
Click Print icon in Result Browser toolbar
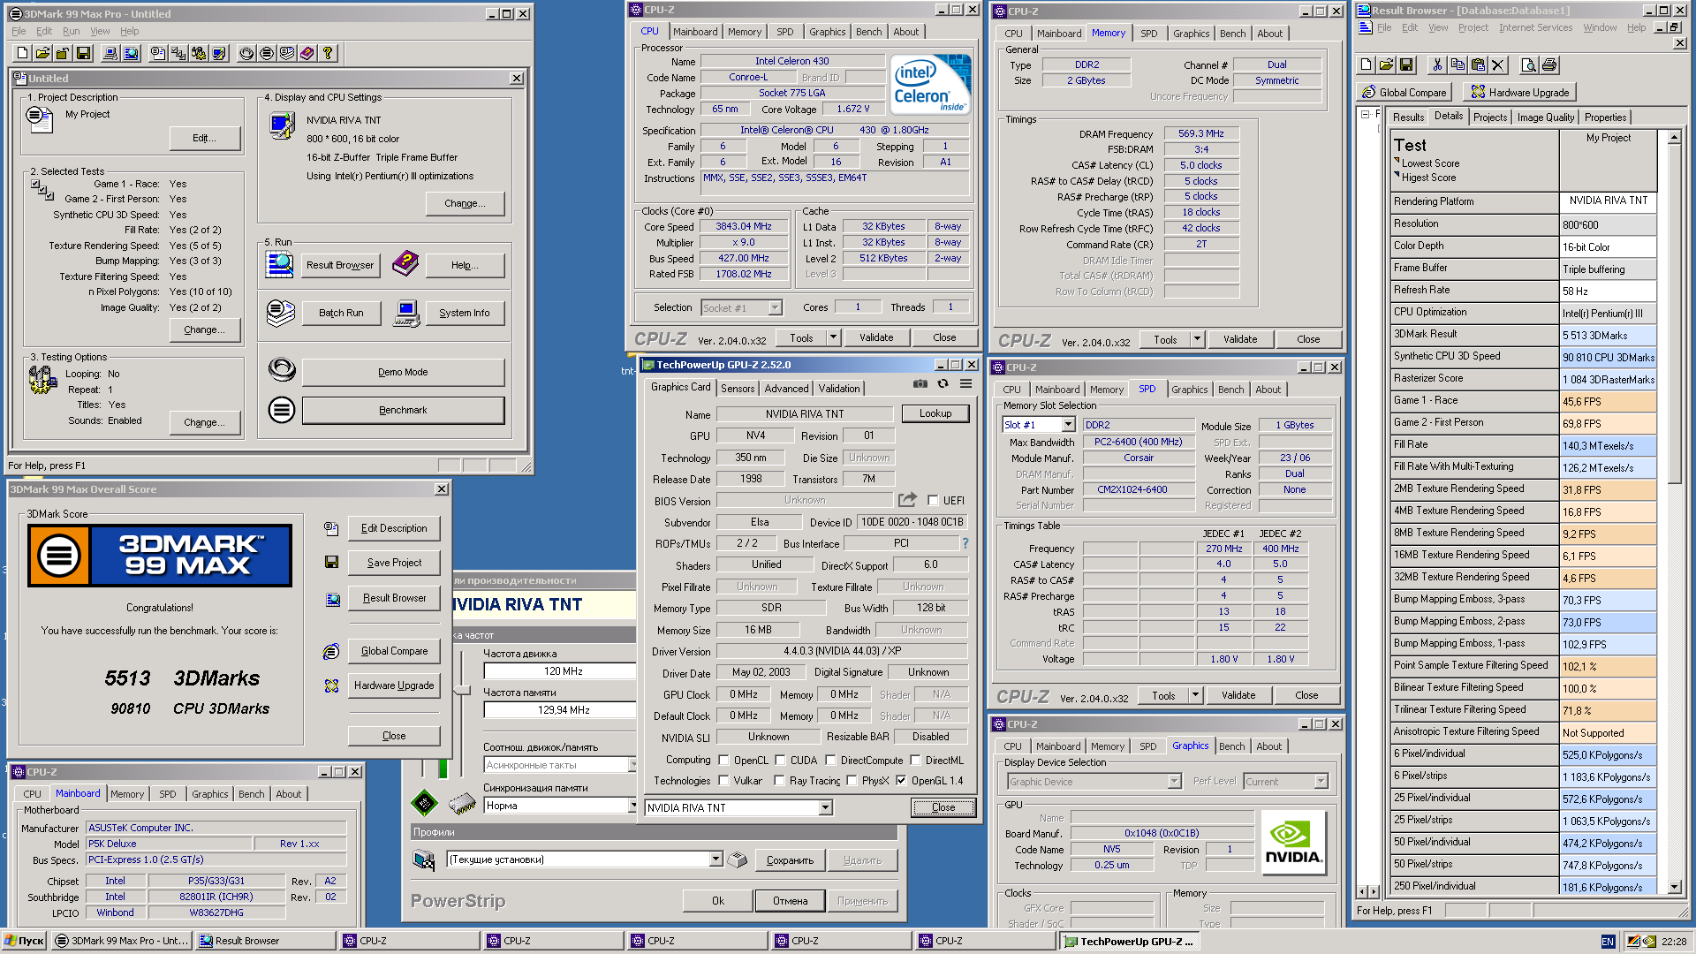(1548, 64)
